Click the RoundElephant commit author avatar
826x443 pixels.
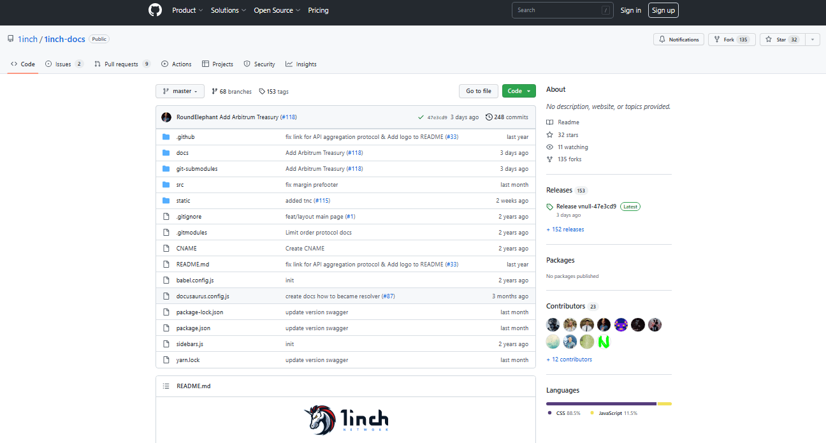point(166,117)
